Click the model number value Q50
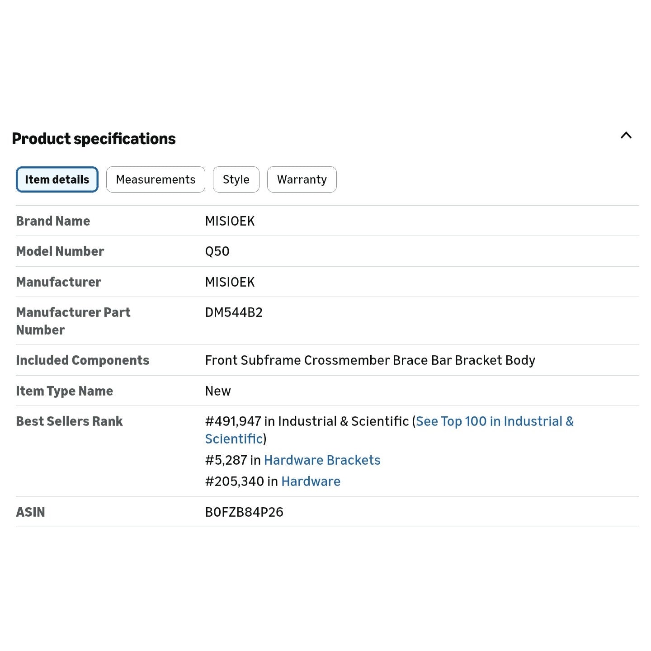 tap(217, 251)
